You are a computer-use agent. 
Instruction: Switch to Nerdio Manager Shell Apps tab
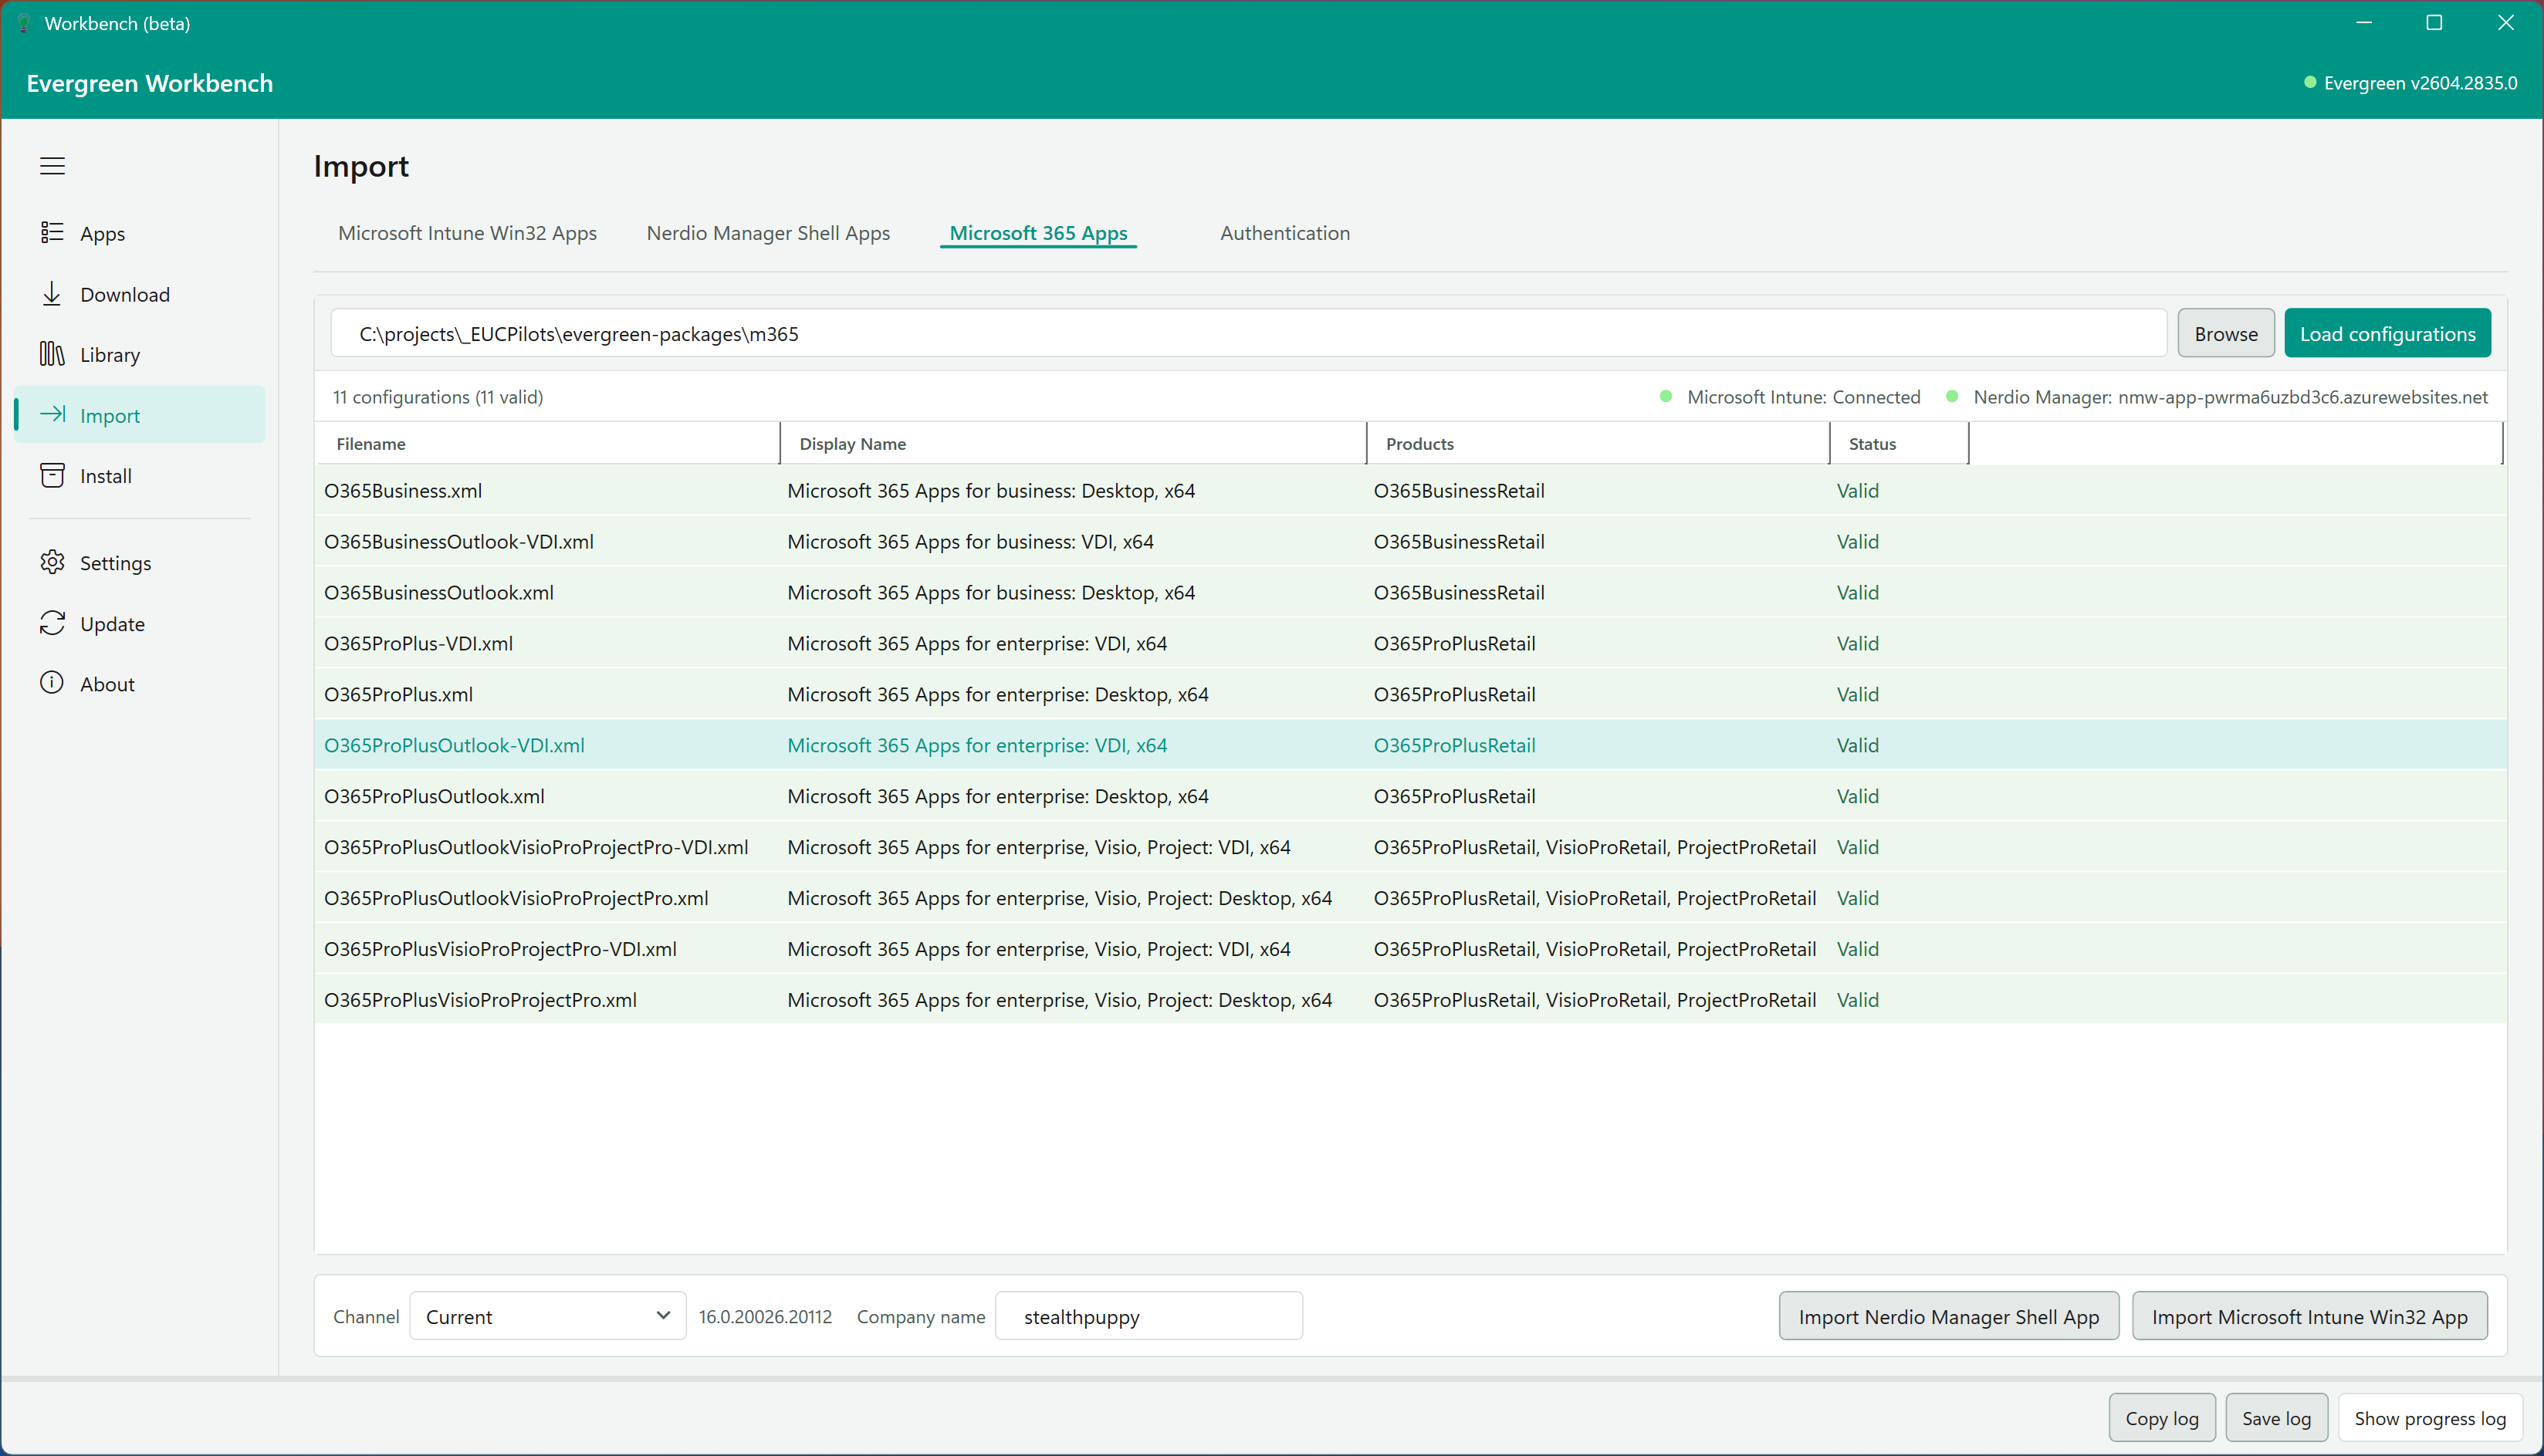click(x=768, y=233)
